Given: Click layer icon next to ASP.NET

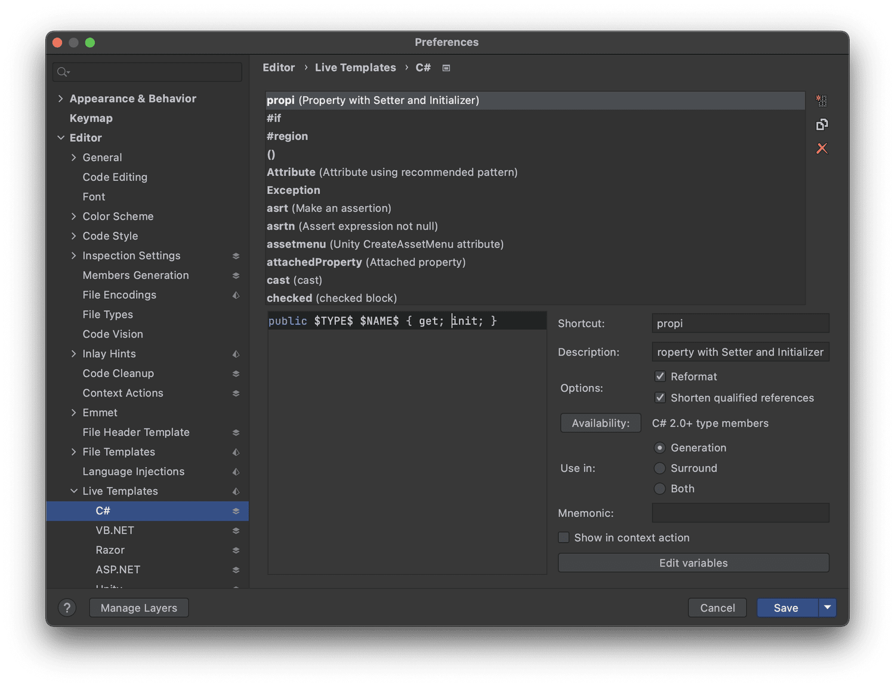Looking at the screenshot, I should tap(236, 570).
